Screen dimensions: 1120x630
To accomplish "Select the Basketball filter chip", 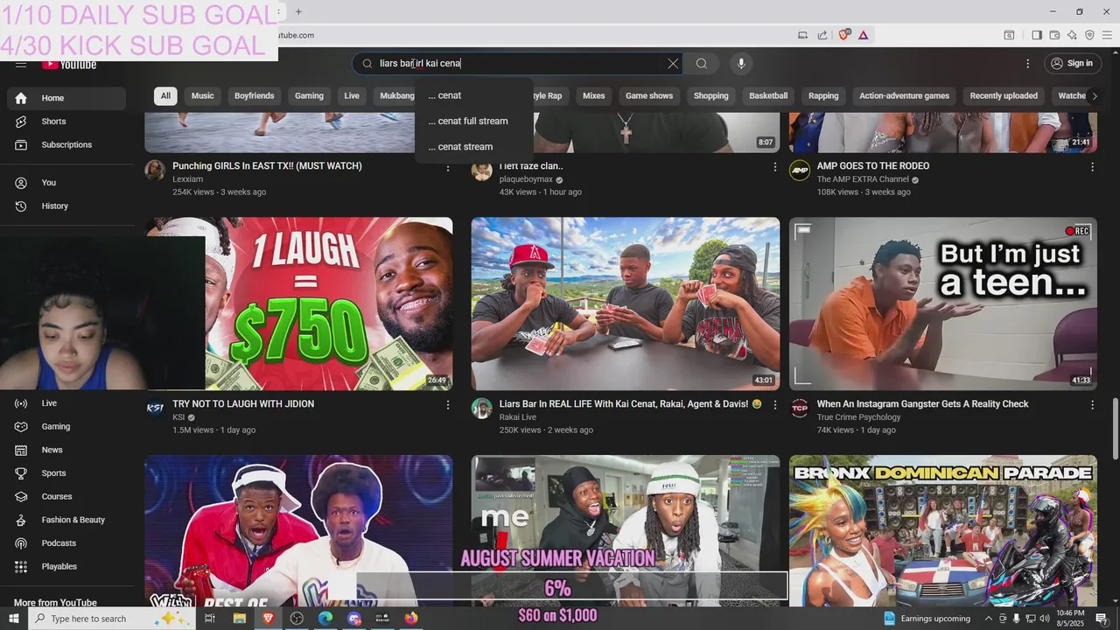I will pos(768,96).
